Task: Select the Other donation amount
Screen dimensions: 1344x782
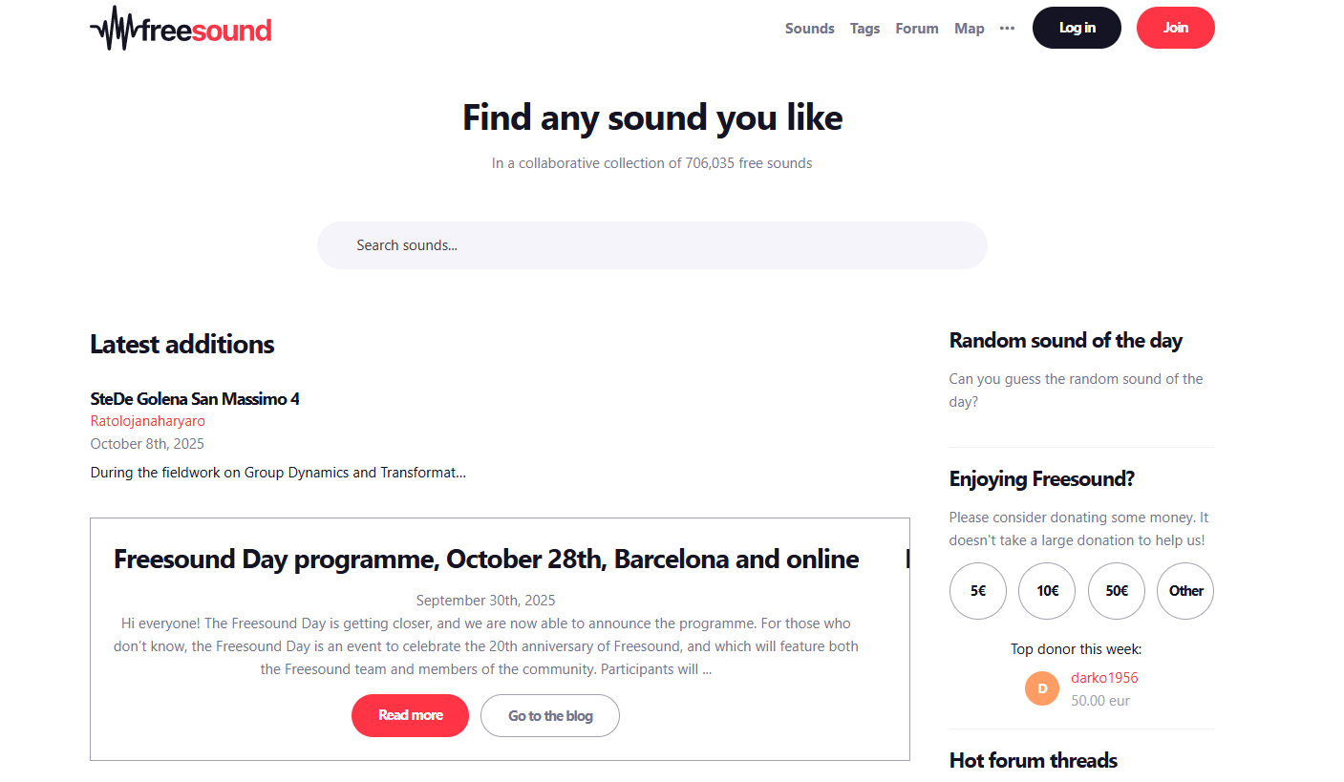Action: pyautogui.click(x=1185, y=591)
